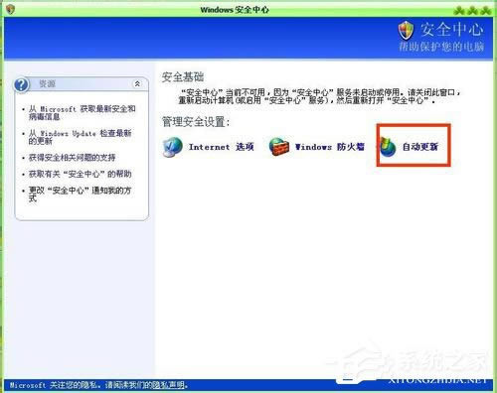Open the Windows 防火墙 link

click(330, 147)
